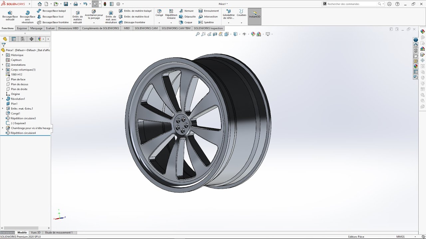Choose the Intersection tool
Screen dimensions: 426x239
208,17
